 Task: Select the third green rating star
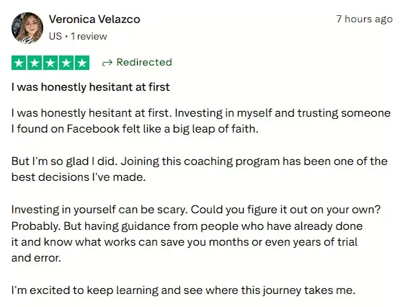tap(50, 63)
